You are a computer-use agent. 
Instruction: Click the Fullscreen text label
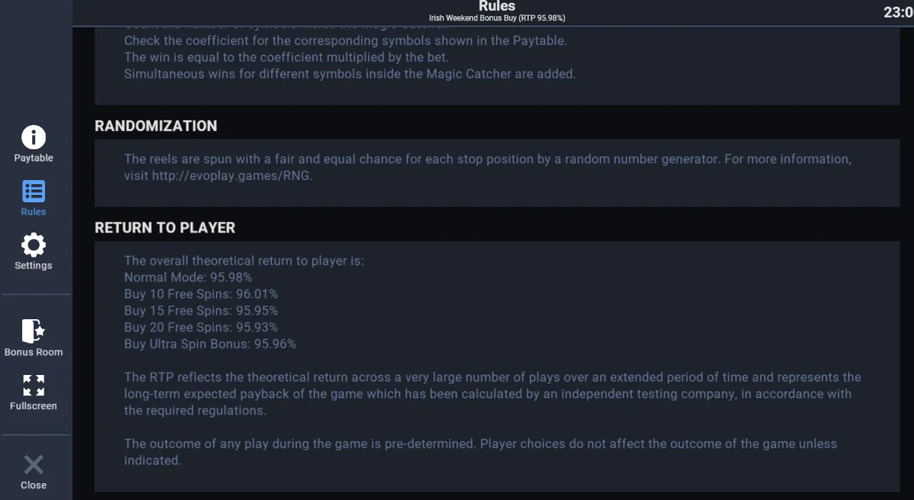[34, 406]
